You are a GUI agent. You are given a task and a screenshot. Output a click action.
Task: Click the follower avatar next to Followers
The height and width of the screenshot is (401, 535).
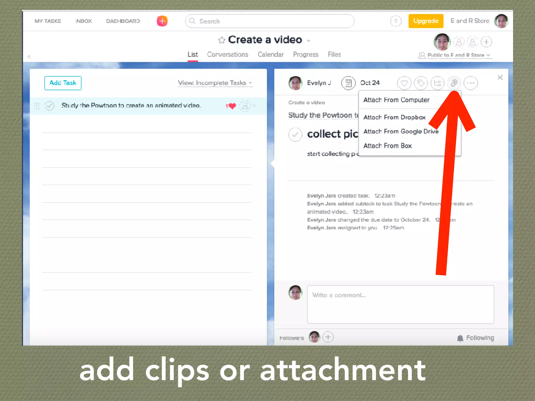tap(314, 337)
